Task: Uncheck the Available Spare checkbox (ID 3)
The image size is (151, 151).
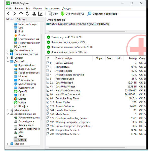Action: 48,70
